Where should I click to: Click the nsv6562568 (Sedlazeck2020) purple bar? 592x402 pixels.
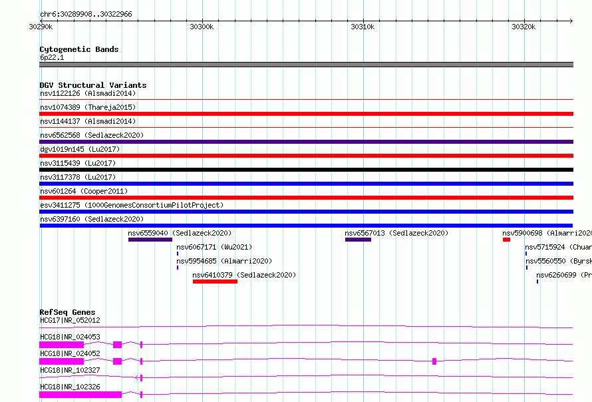[x=306, y=142]
